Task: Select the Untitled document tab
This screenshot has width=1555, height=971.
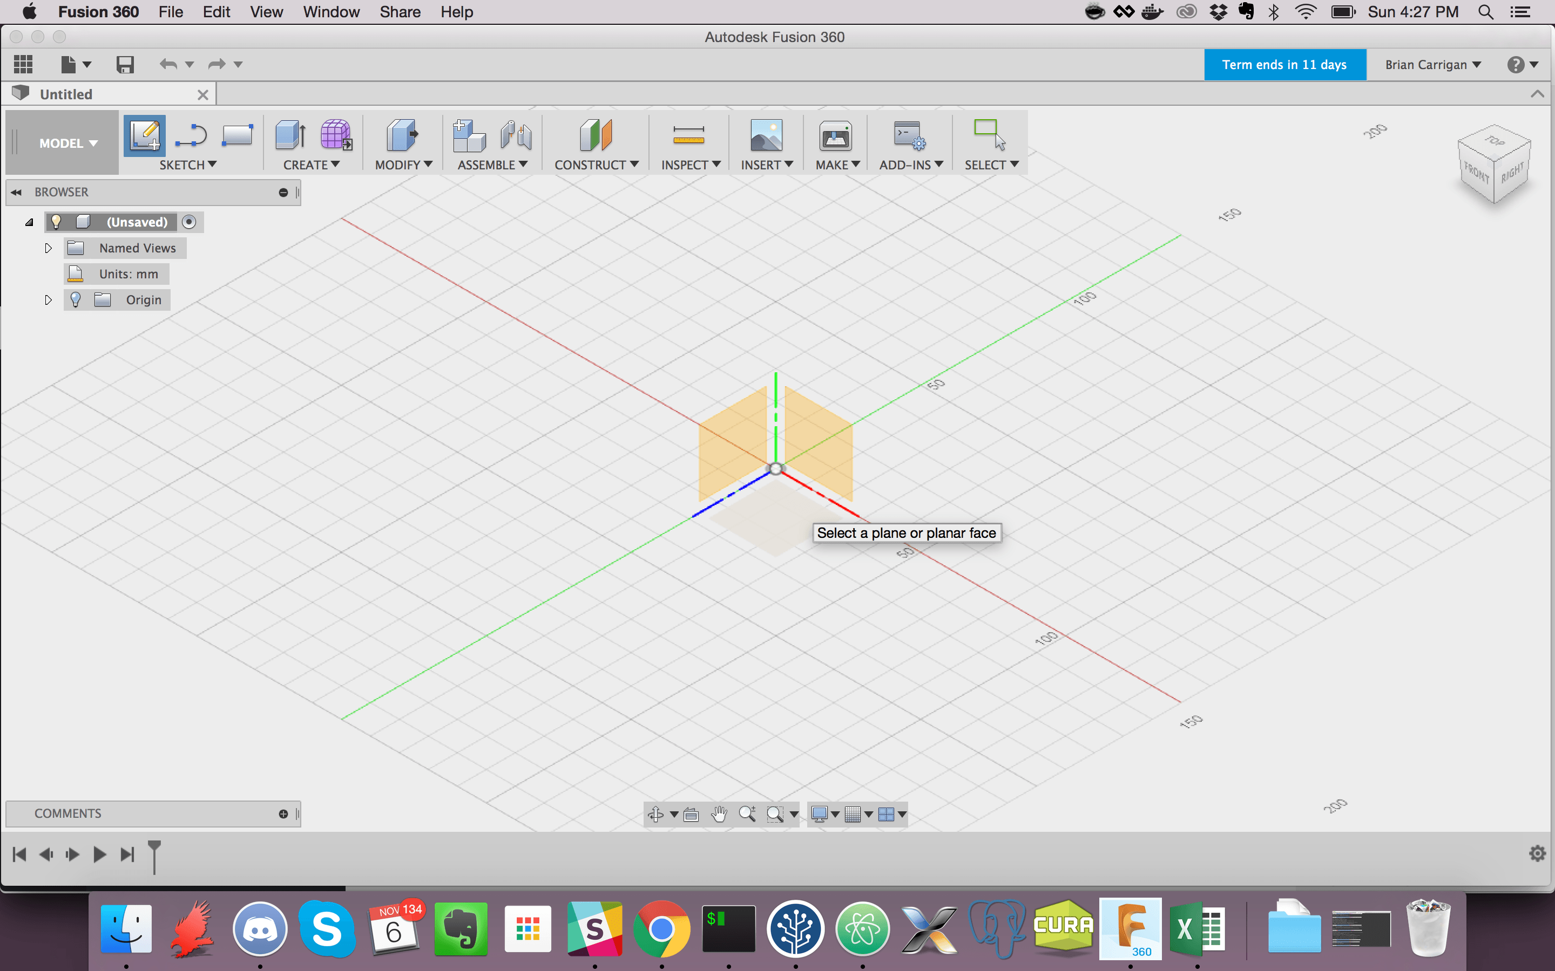Action: [x=109, y=94]
